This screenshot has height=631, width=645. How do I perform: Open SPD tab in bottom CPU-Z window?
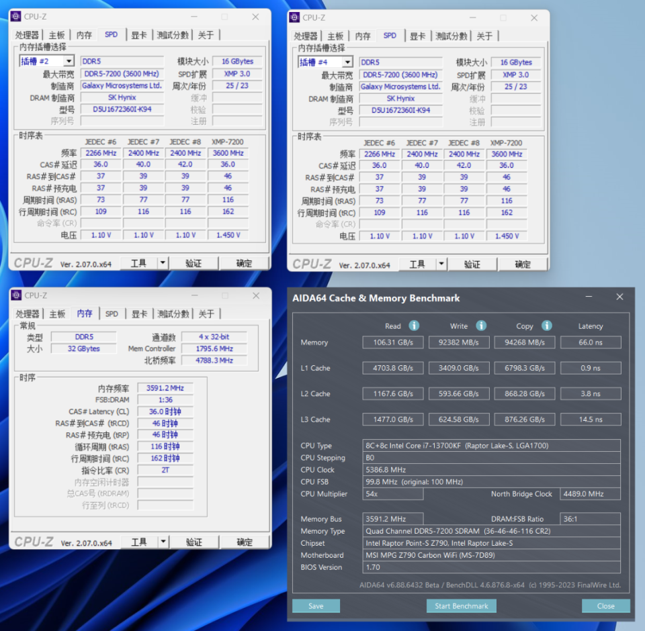coord(112,313)
